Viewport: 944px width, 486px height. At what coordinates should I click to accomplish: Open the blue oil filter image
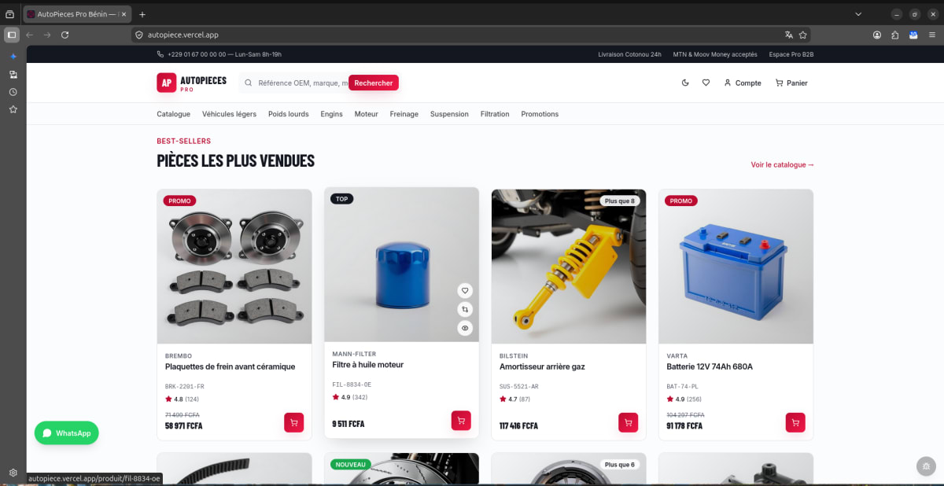(x=401, y=264)
